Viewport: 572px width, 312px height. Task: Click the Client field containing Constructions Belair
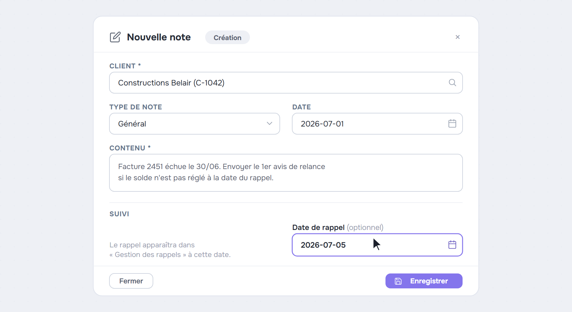(x=286, y=83)
